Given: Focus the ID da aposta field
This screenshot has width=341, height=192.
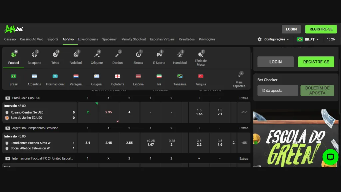Looking at the screenshot, I should pyautogui.click(x=278, y=91).
